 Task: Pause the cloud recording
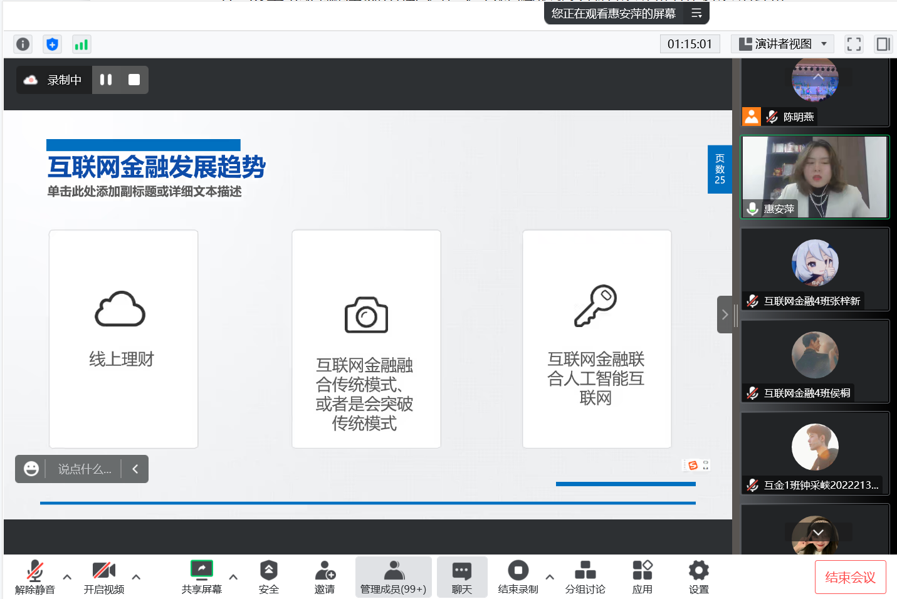pos(106,80)
